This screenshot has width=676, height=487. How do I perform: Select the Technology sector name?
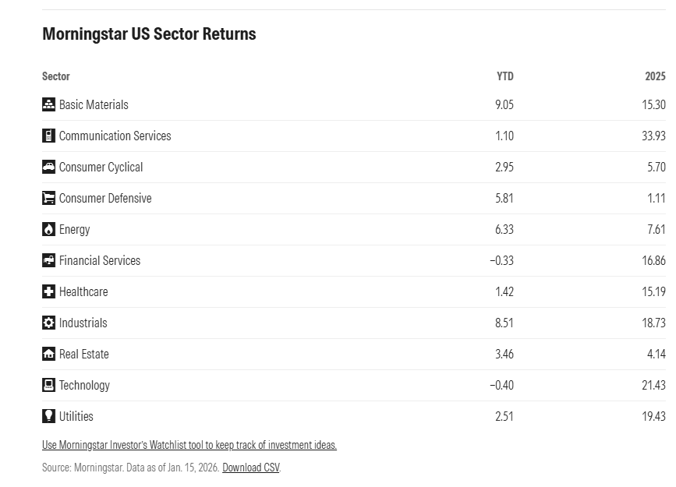[x=84, y=385]
